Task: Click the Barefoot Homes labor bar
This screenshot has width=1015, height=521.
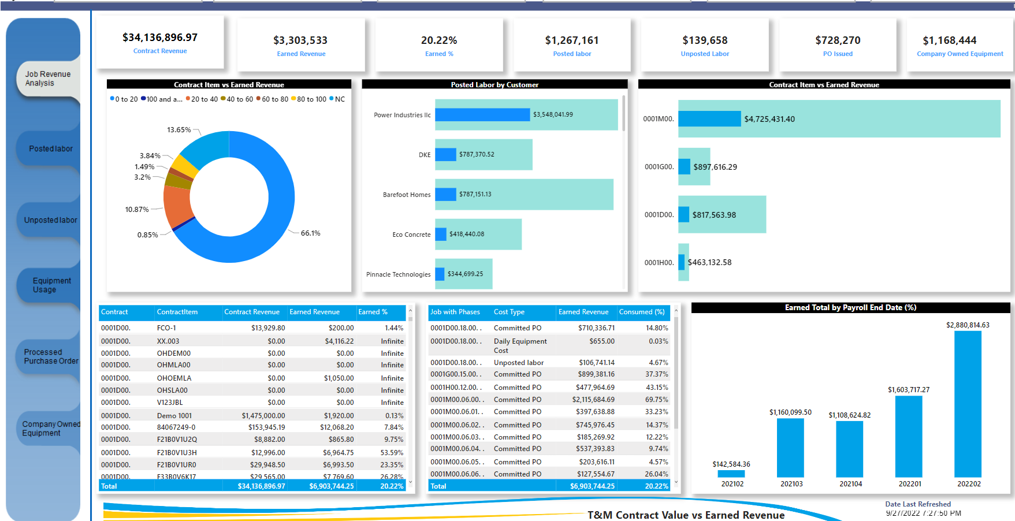Action: tap(445, 195)
